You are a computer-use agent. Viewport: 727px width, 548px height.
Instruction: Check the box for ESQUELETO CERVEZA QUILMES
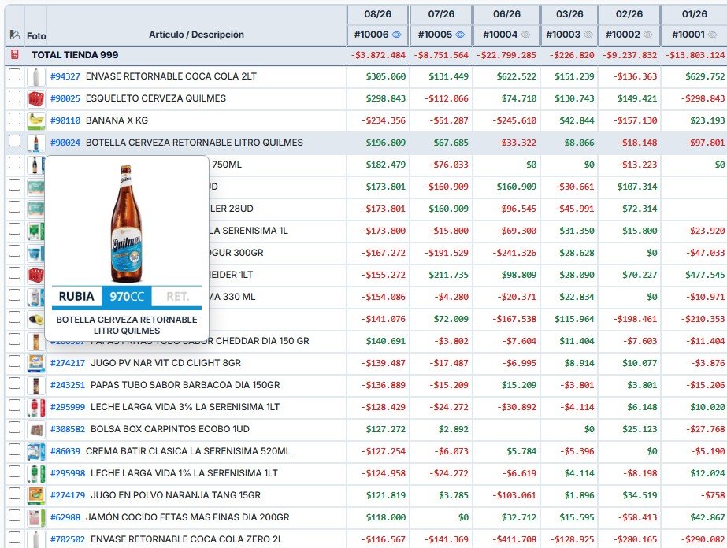point(14,96)
